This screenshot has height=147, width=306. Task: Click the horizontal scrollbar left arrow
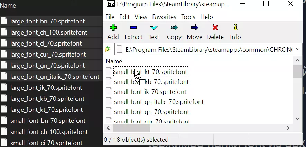[x=109, y=128]
